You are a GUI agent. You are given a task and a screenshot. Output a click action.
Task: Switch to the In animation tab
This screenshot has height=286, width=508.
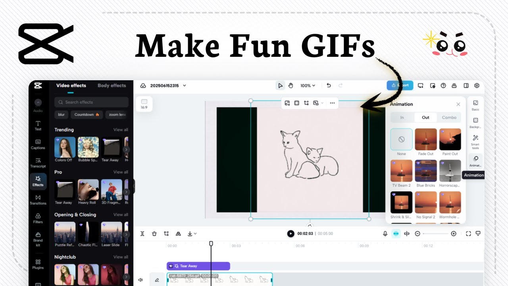click(x=402, y=118)
